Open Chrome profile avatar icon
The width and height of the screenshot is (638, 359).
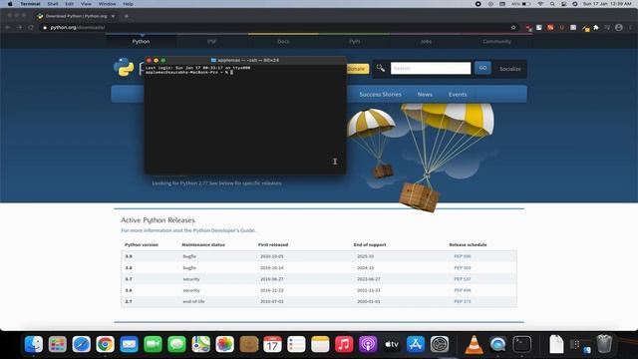click(619, 27)
